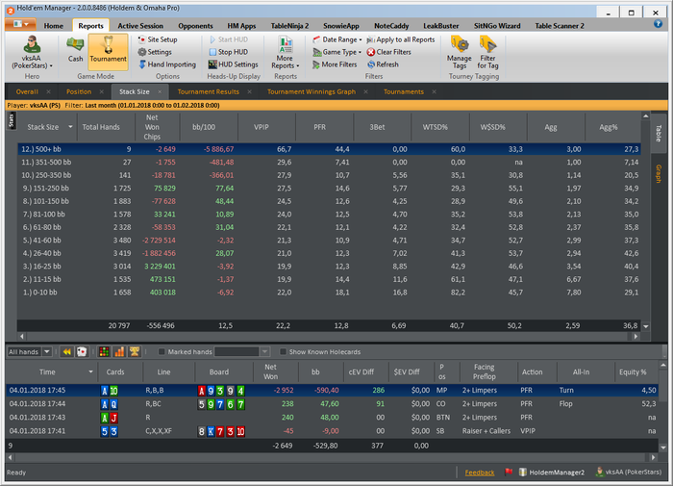The height and width of the screenshot is (486, 673).
Task: Click HoldemManager2 database in status bar
Action: coord(552,473)
